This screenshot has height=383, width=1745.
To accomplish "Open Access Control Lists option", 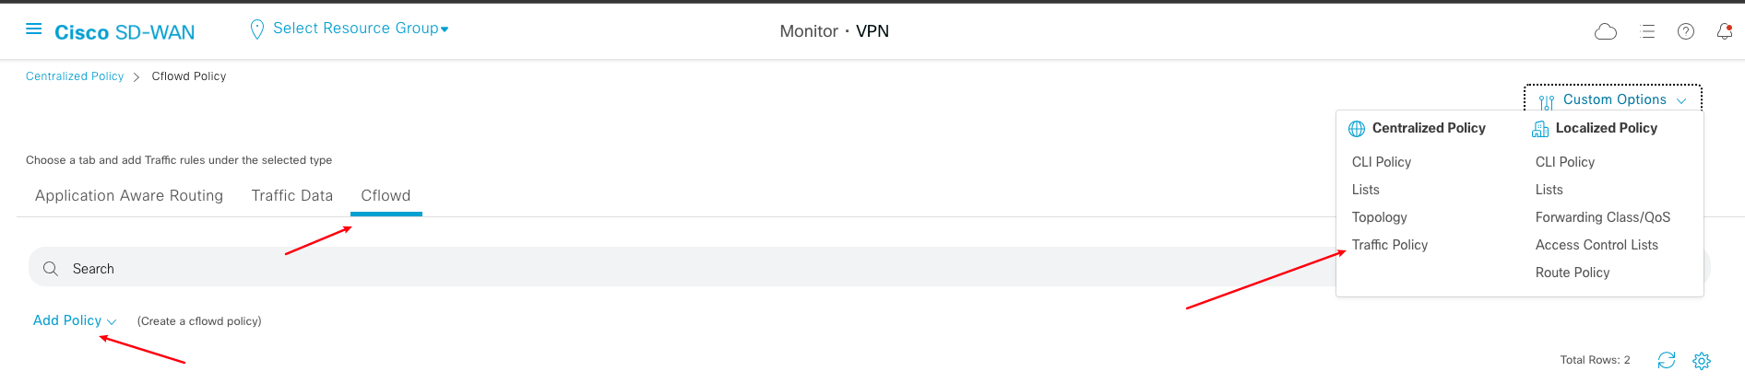I will [x=1597, y=245].
